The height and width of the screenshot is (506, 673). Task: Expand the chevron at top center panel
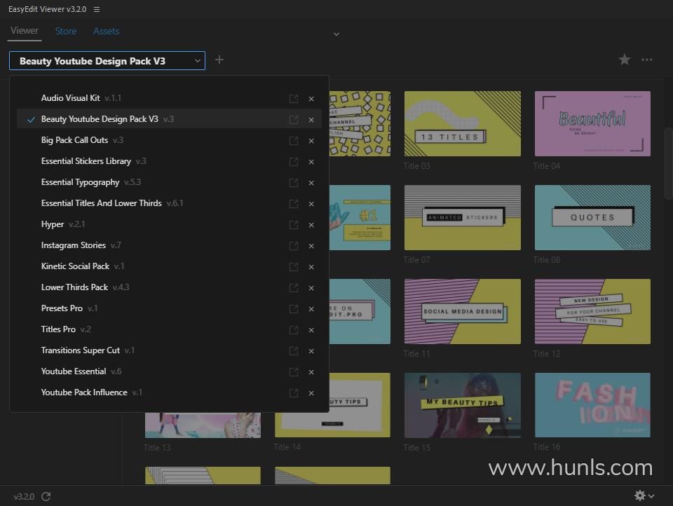336,34
